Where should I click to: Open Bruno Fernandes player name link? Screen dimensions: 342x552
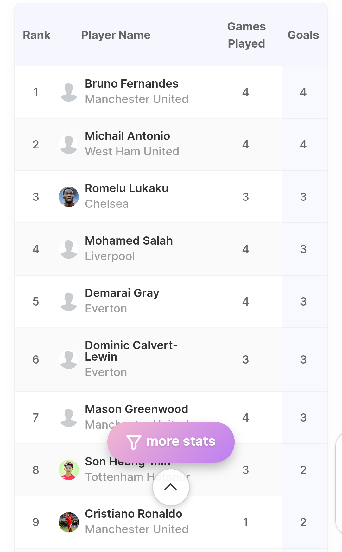click(132, 84)
